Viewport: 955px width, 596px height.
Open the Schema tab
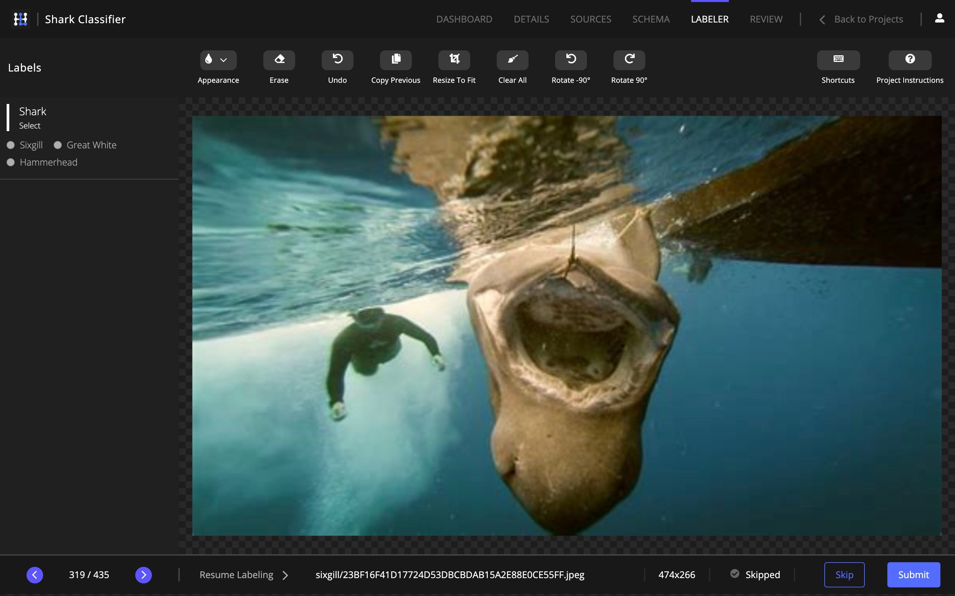[x=651, y=19]
